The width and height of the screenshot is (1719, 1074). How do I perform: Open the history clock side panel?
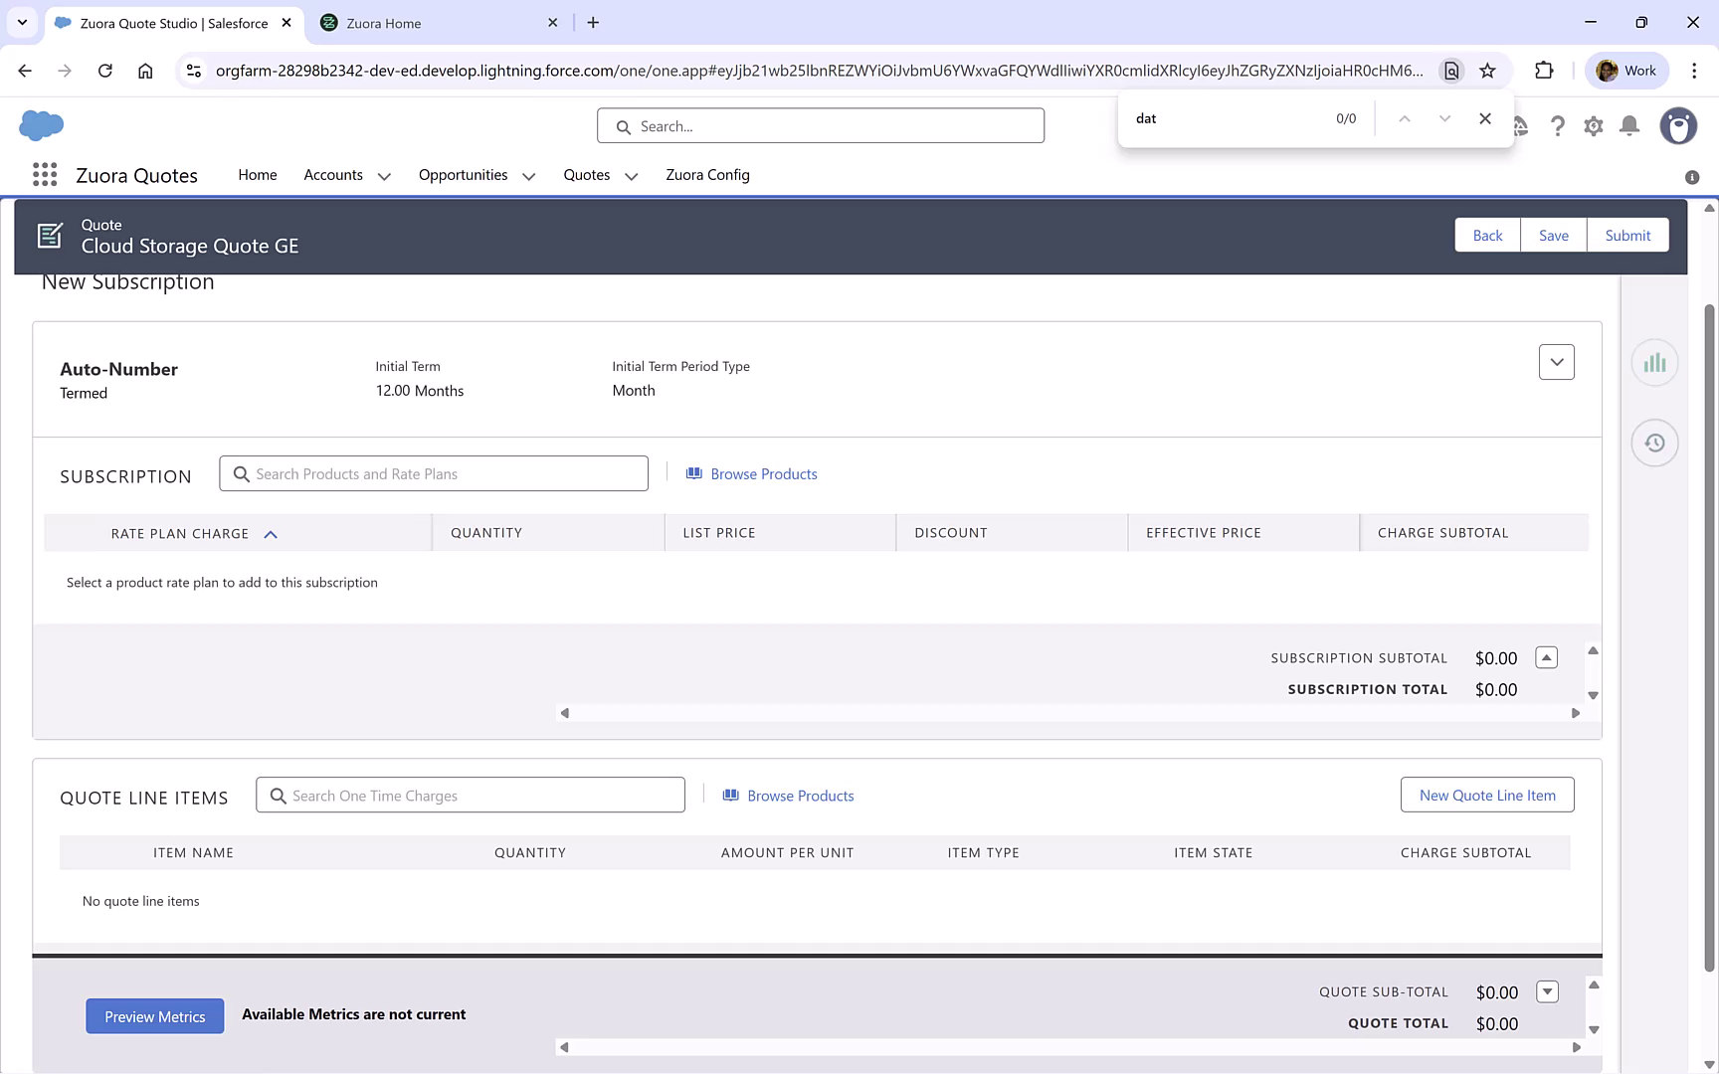(x=1654, y=443)
